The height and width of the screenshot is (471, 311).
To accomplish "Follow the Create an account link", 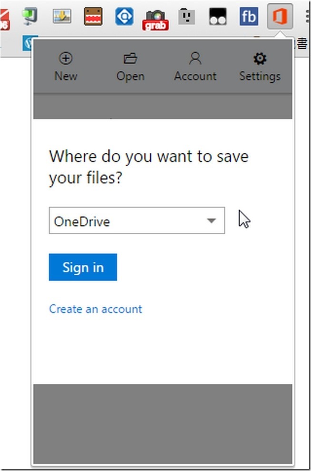I will 96,309.
